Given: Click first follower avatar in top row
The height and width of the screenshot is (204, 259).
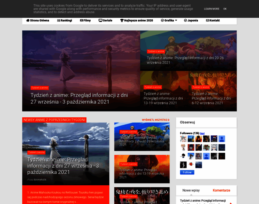Looking at the screenshot, I should tap(183, 139).
